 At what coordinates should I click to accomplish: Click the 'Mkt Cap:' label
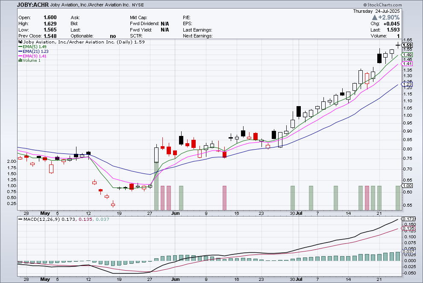tap(139, 17)
